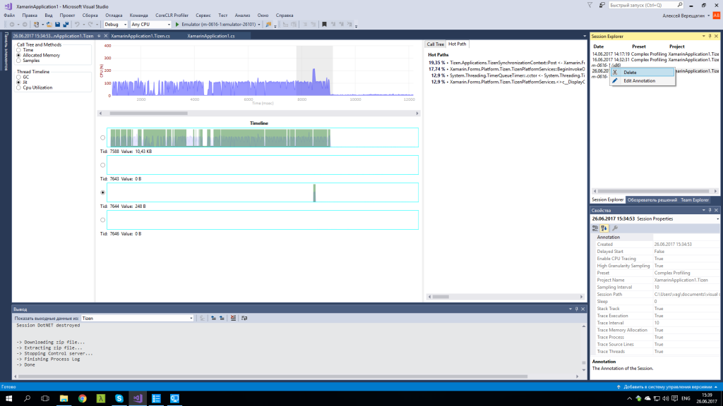The image size is (723, 406).
Task: Switch to the Team Explorer tab
Action: [x=695, y=200]
